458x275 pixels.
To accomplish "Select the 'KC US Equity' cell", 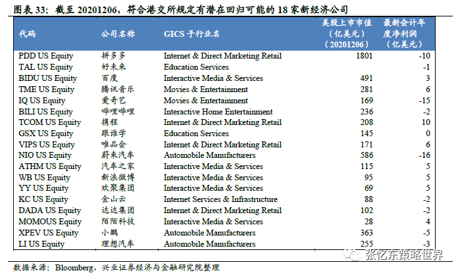I will point(43,199).
